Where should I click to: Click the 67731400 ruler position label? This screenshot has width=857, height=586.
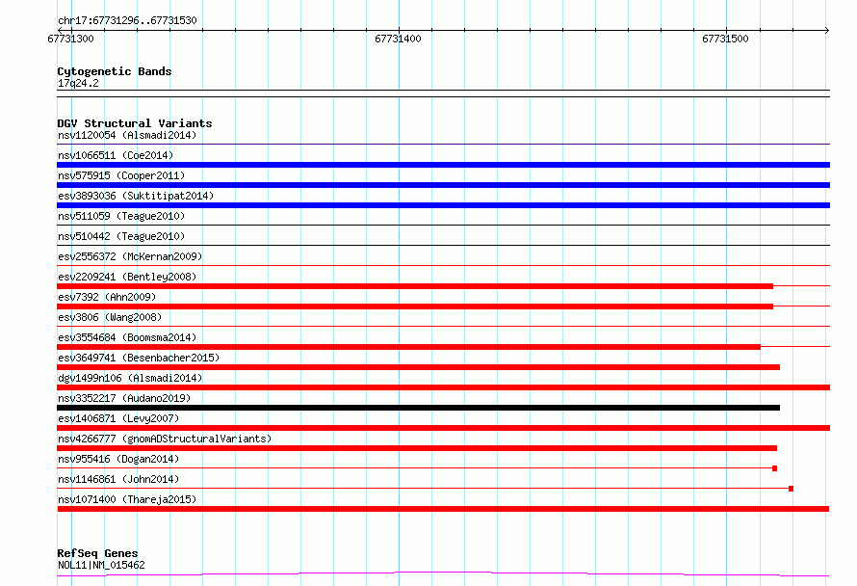[x=398, y=39]
